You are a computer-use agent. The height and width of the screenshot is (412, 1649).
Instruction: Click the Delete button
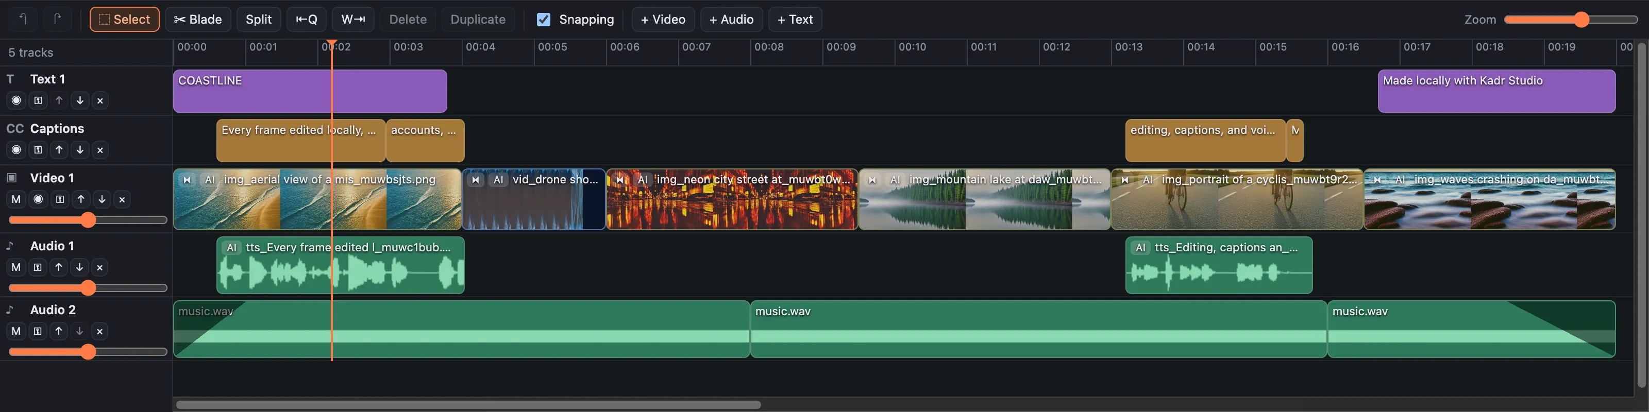click(408, 19)
